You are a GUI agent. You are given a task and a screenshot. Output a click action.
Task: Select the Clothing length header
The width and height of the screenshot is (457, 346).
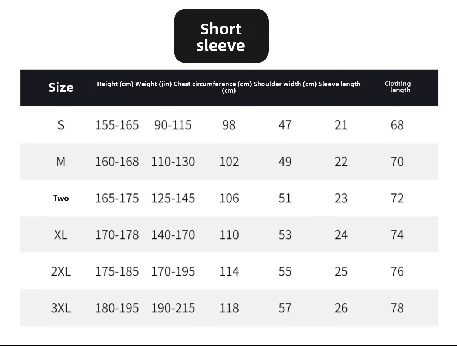click(x=398, y=87)
